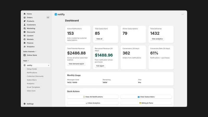
Task: Click the Active Subscriptions value 79
Action: 125,33
